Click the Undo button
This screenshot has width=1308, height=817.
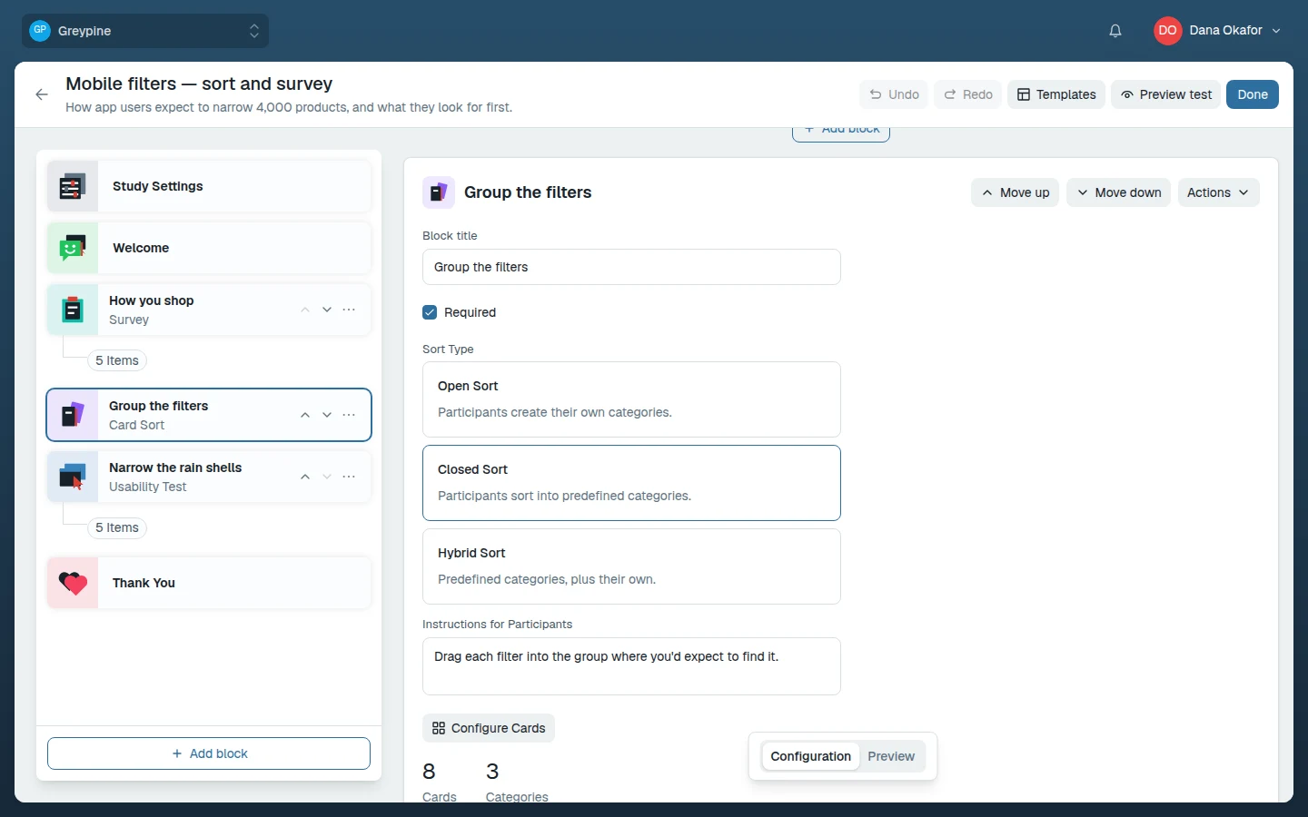coord(894,94)
